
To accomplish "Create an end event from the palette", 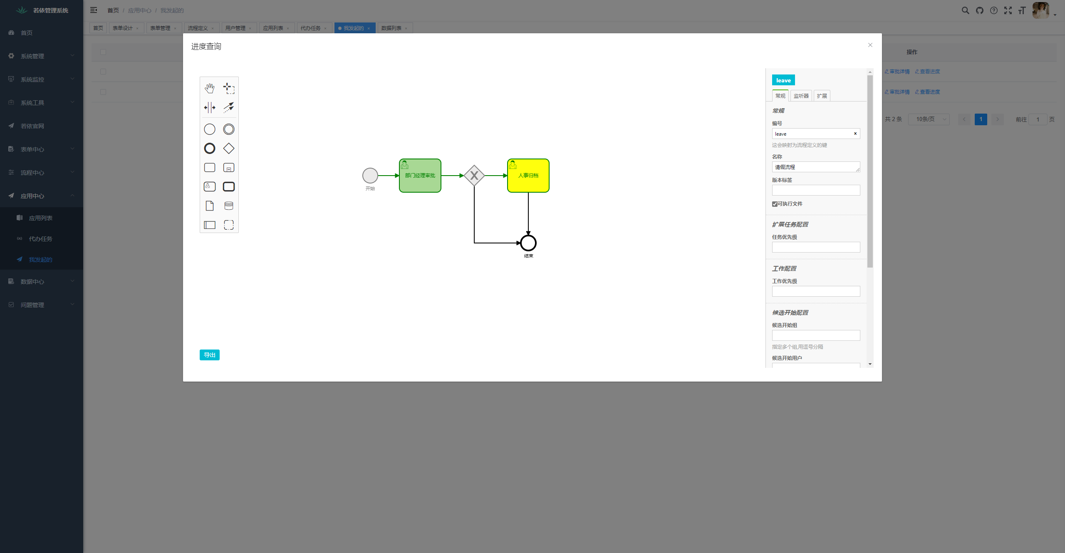I will click(210, 149).
